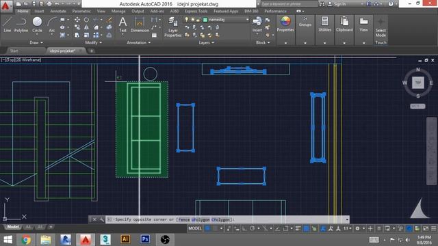
Task: Switch to the Annotate ribbon tab
Action: tap(57, 11)
